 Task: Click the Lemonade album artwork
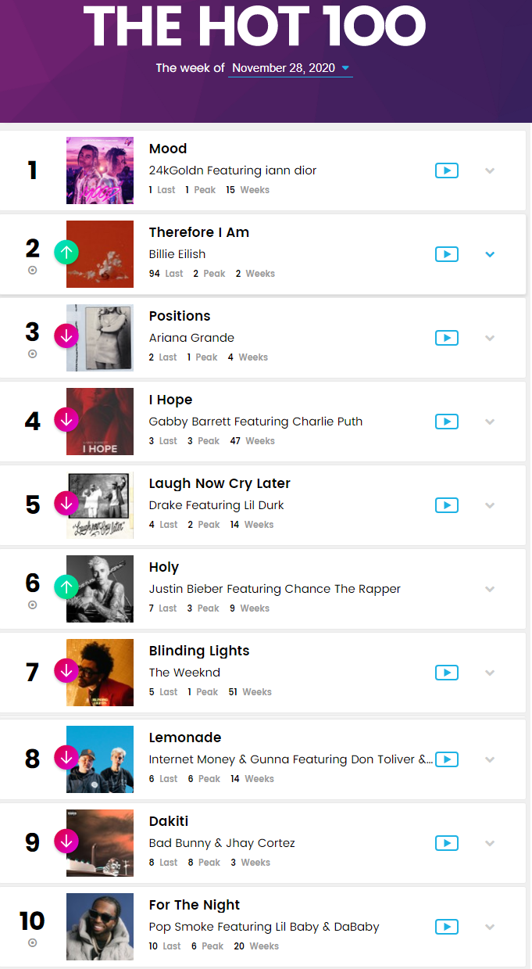pyautogui.click(x=100, y=759)
